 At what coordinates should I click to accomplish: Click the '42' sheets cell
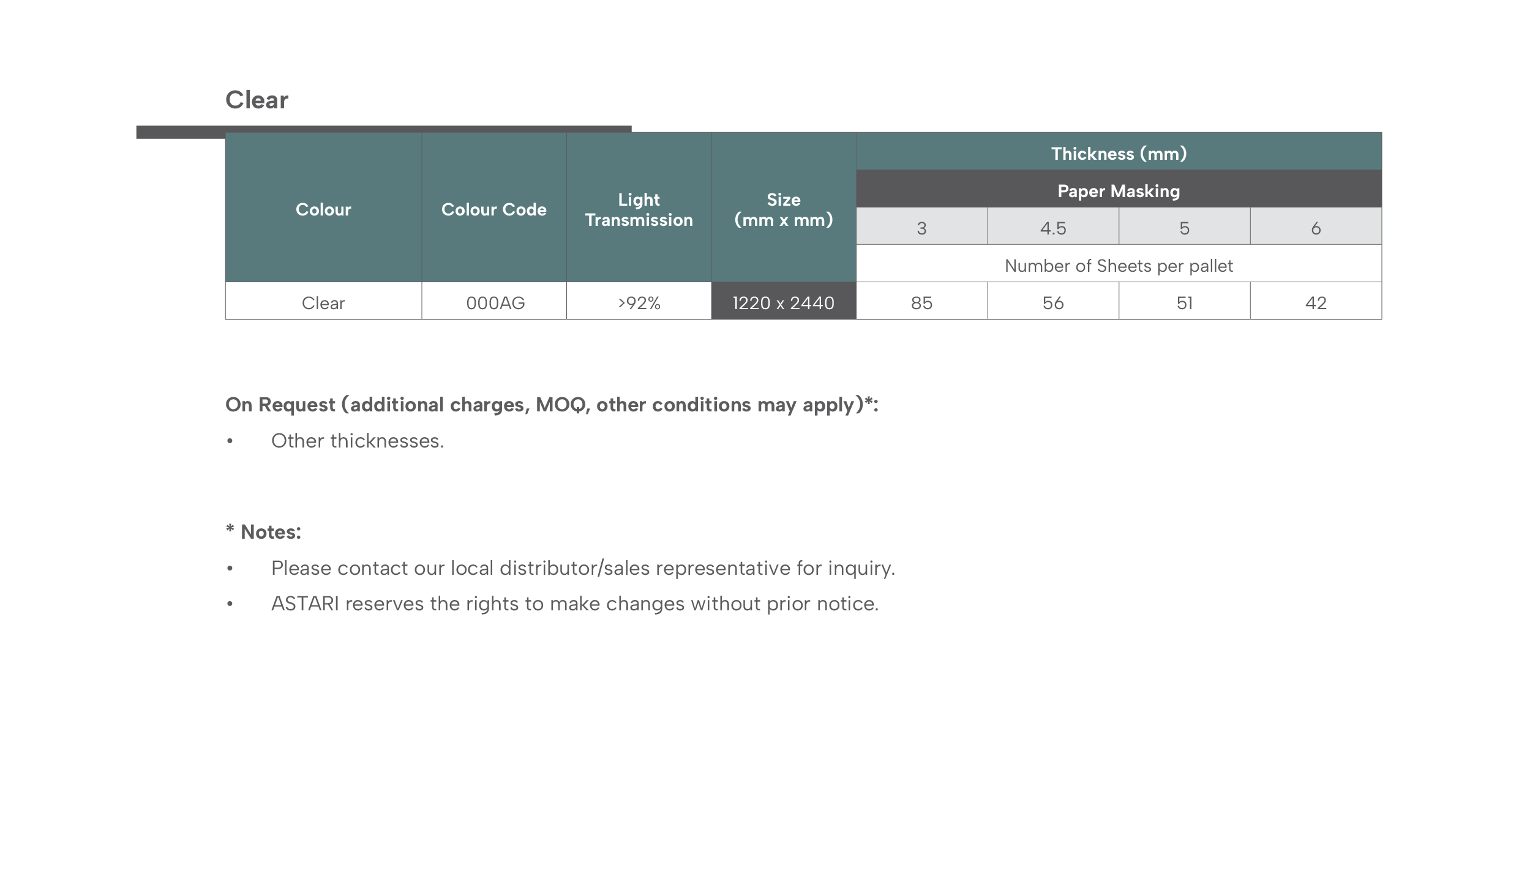(x=1316, y=301)
